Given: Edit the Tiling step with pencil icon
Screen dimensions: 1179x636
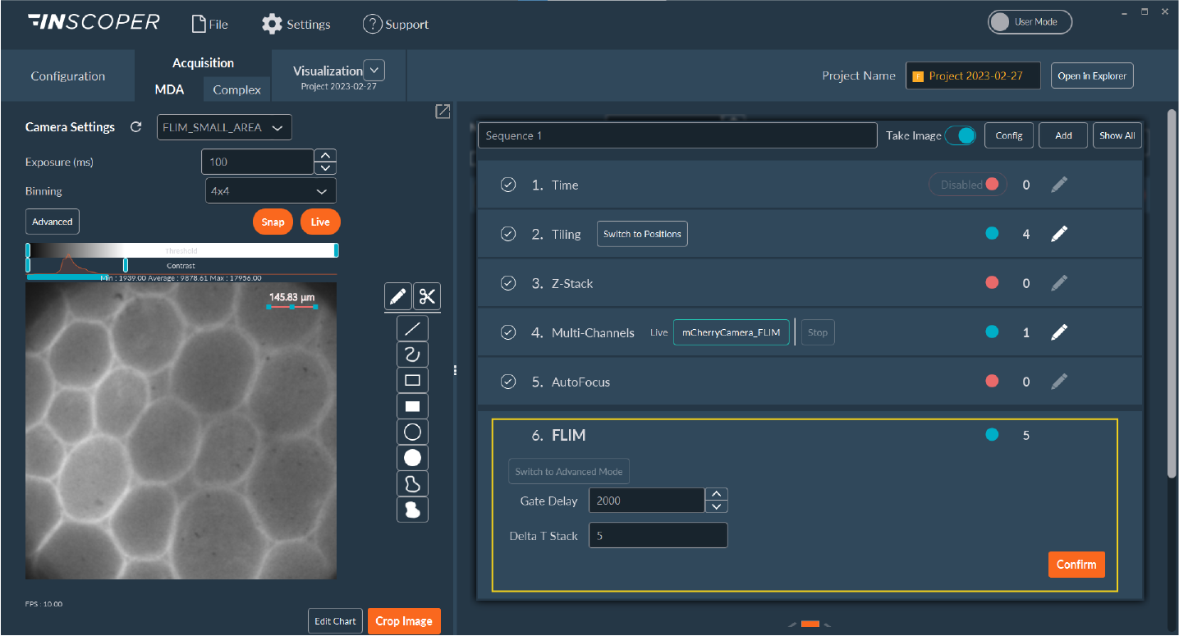Looking at the screenshot, I should (1059, 234).
